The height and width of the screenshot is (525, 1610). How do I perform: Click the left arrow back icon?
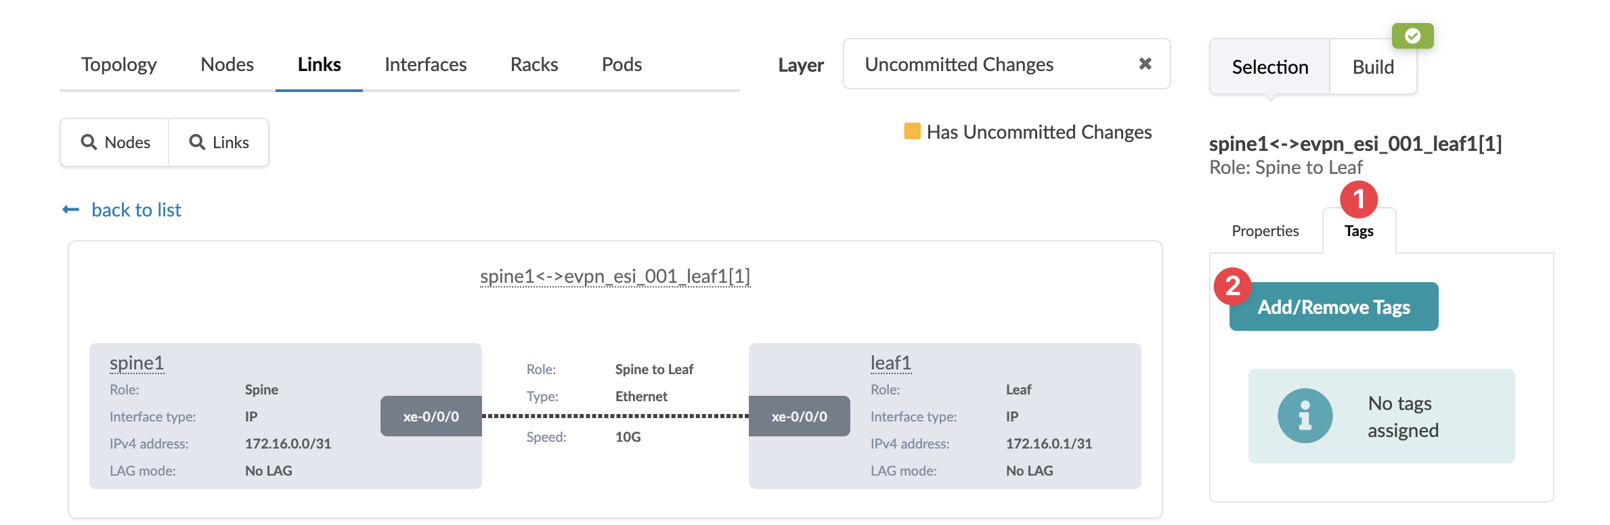71,210
